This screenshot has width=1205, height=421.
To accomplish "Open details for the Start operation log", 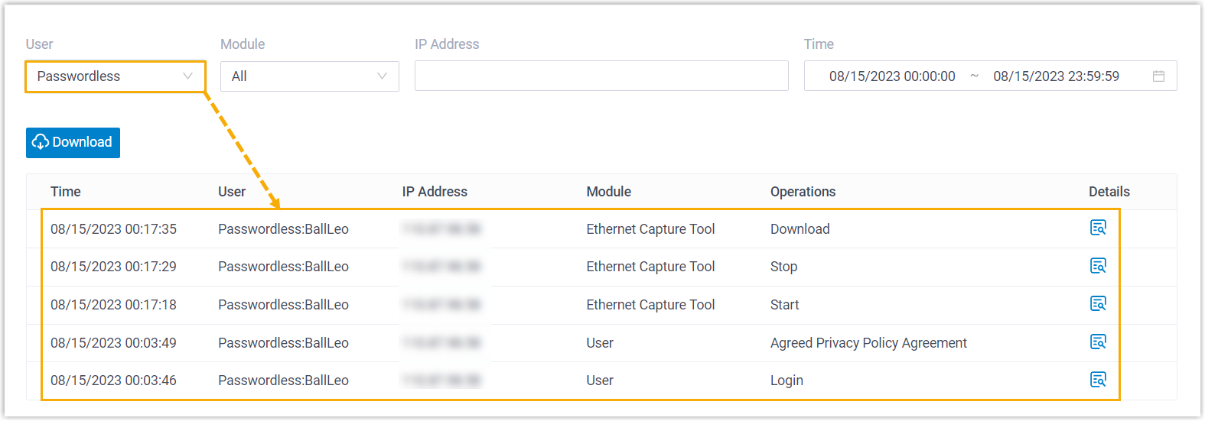I will 1098,304.
